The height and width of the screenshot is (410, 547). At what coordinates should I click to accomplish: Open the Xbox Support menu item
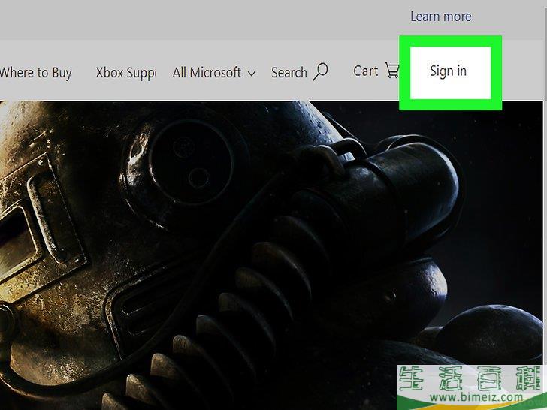(x=126, y=73)
